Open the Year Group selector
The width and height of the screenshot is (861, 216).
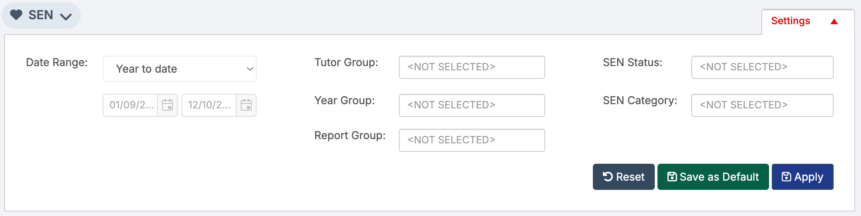[x=472, y=105]
